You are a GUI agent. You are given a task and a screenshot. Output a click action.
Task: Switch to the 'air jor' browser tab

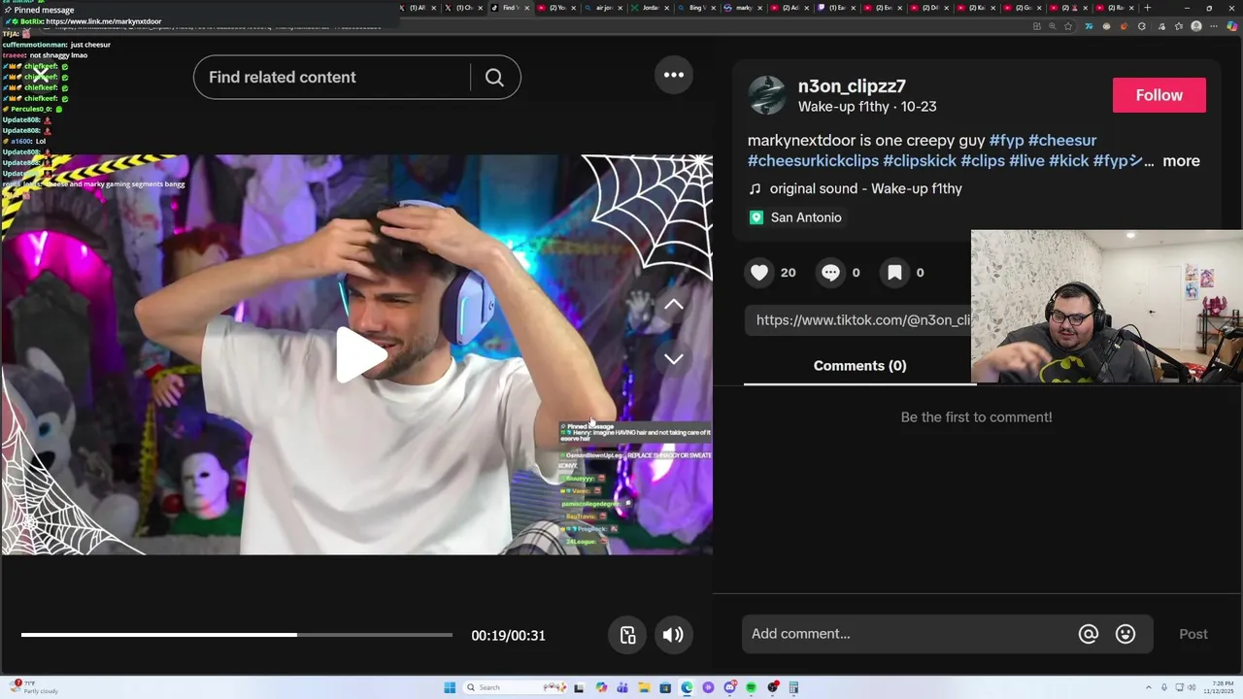click(603, 8)
